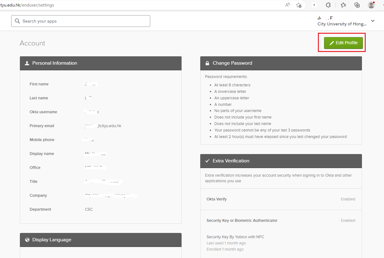Select the Okta Verify row
This screenshot has height=258, width=384.
click(217, 199)
